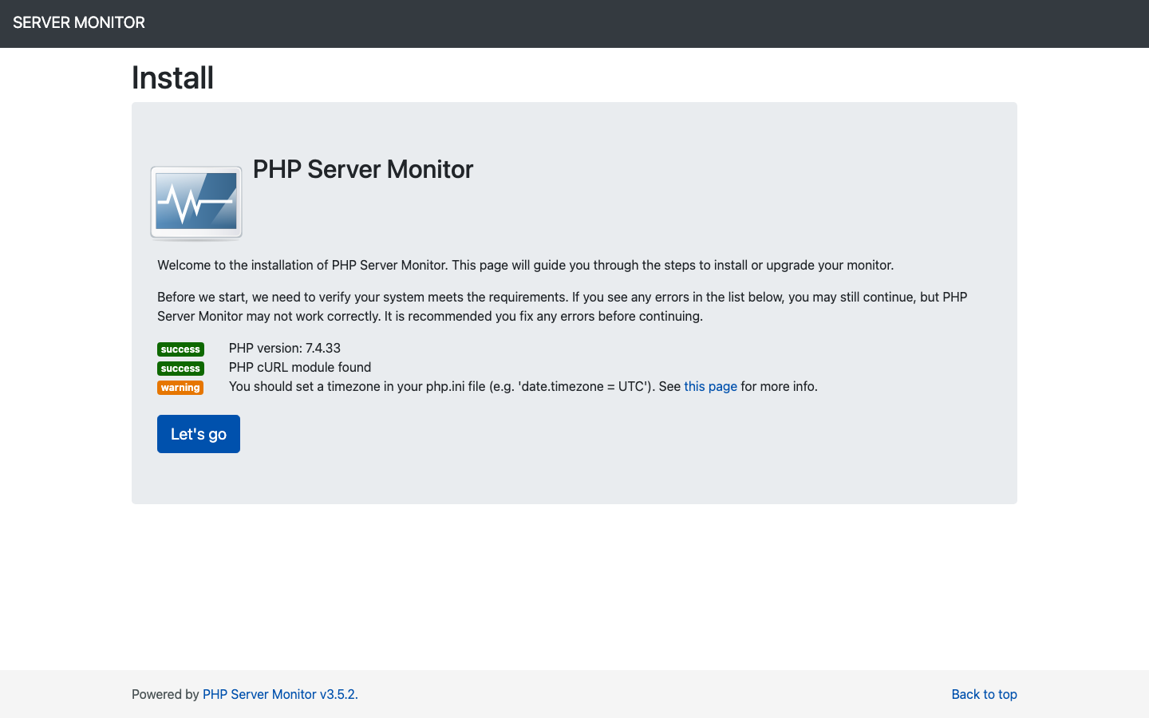Select the 'PHP cURL module found' text

coord(300,367)
